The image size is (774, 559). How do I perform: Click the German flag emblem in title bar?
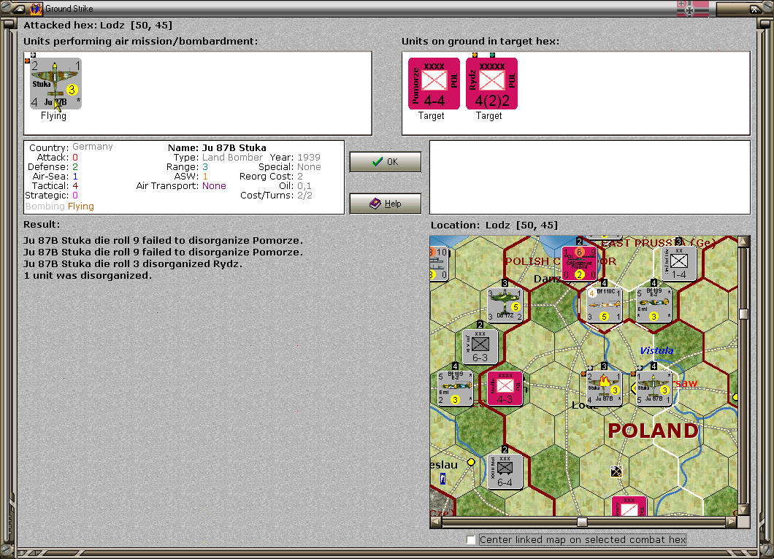pos(692,8)
